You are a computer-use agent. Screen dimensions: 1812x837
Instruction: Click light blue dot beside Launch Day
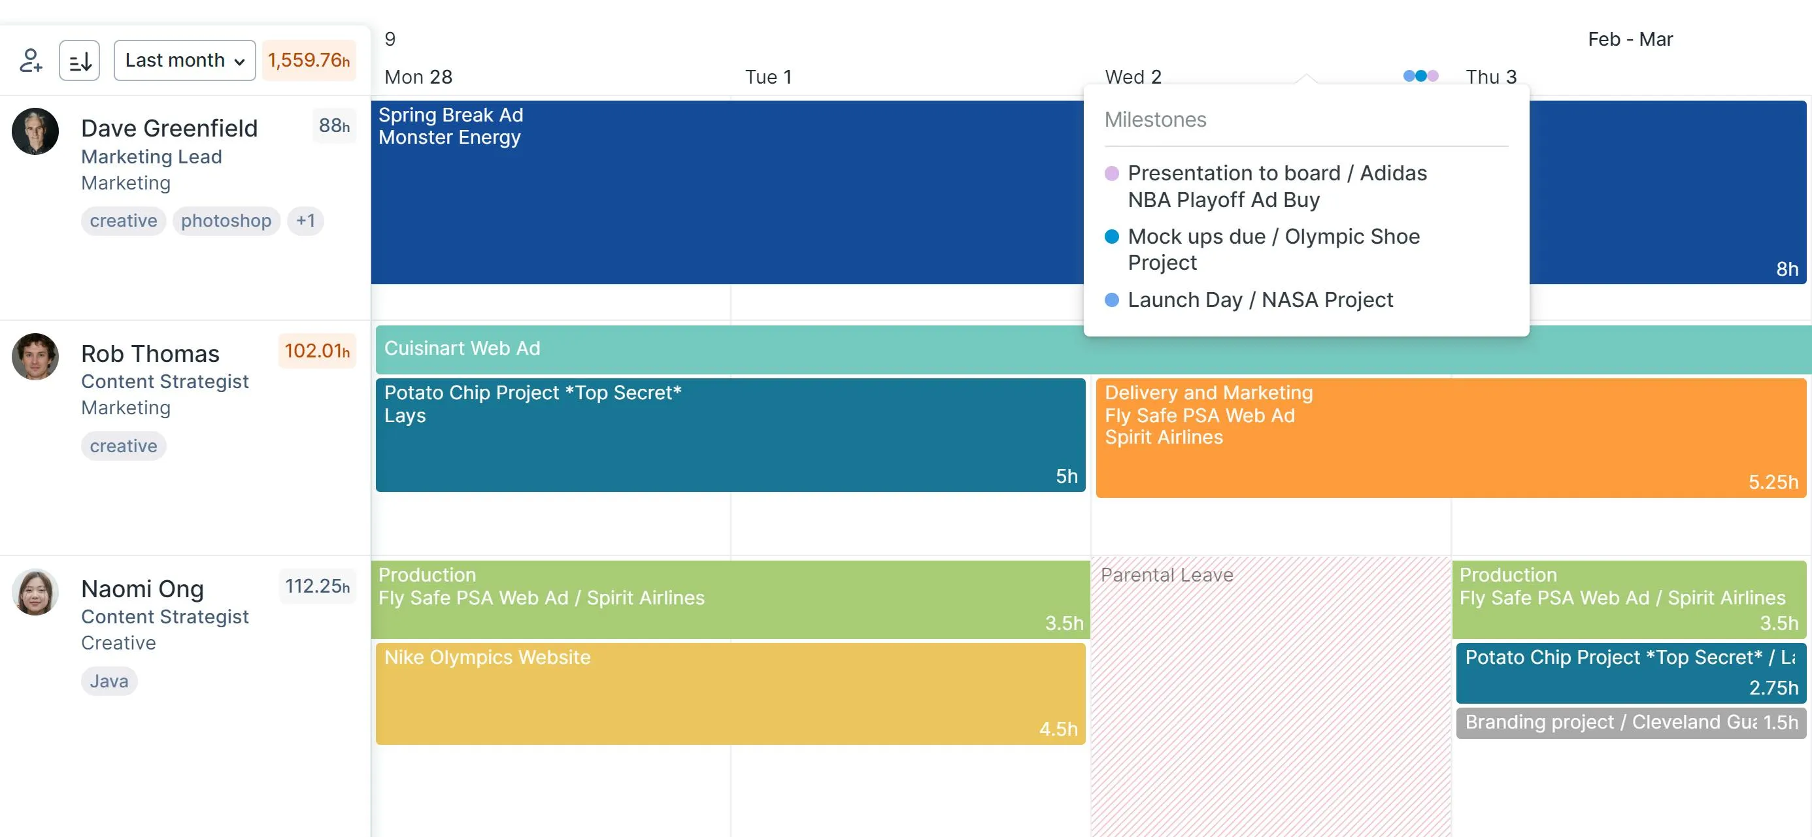click(x=1112, y=301)
